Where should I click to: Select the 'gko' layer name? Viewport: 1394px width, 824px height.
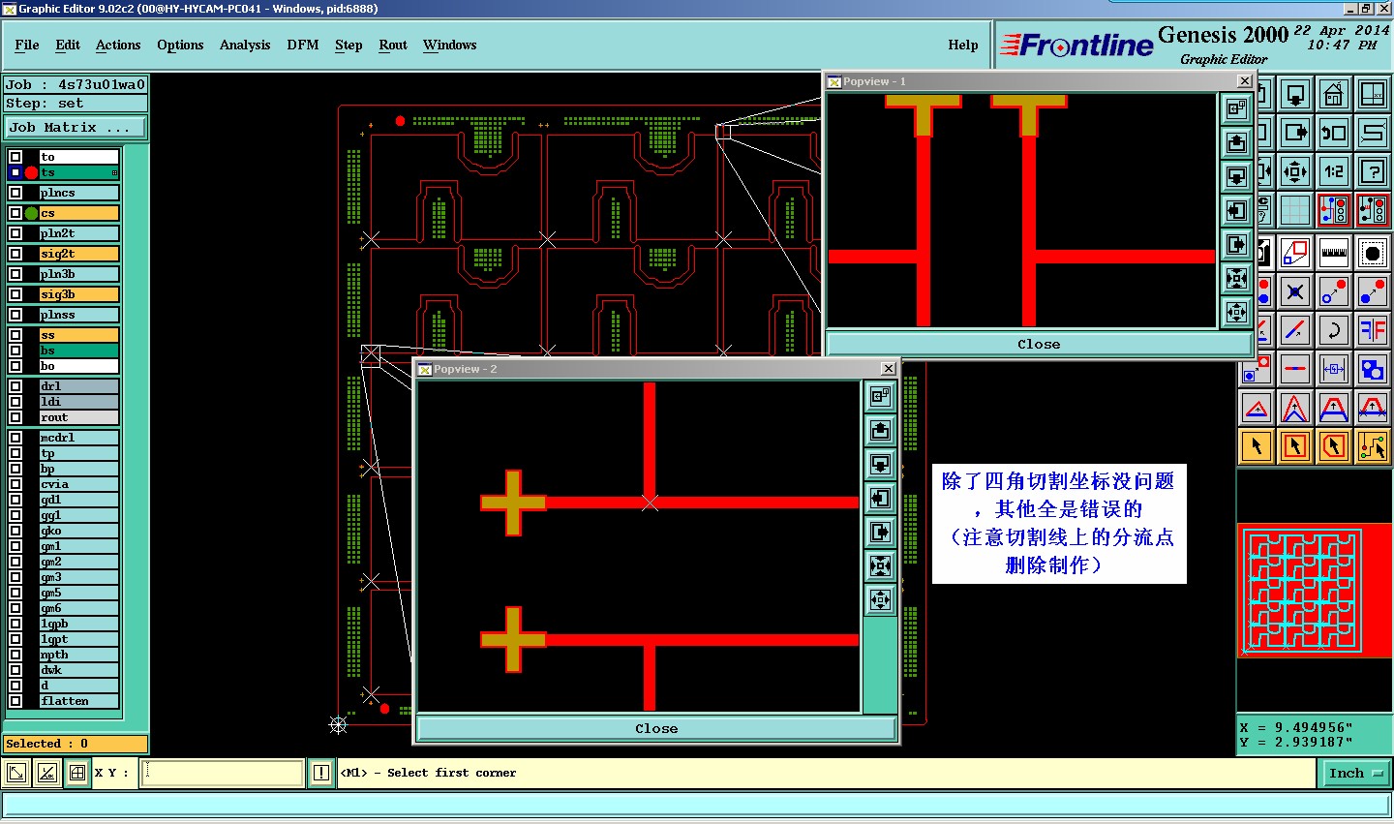point(78,531)
